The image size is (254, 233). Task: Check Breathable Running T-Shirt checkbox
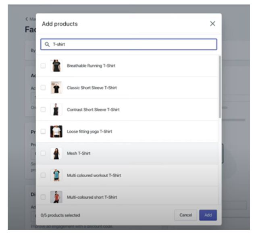43,66
